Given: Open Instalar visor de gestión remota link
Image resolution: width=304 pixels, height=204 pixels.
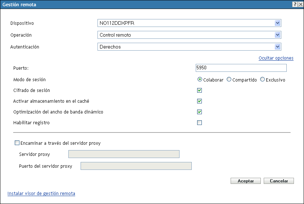Looking at the screenshot, I should tap(41, 193).
